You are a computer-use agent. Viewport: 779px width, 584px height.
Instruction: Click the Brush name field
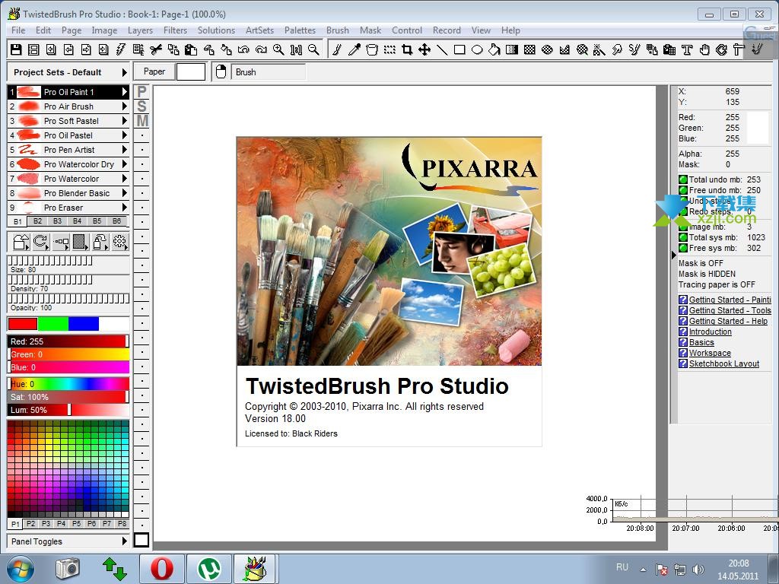[x=268, y=72]
